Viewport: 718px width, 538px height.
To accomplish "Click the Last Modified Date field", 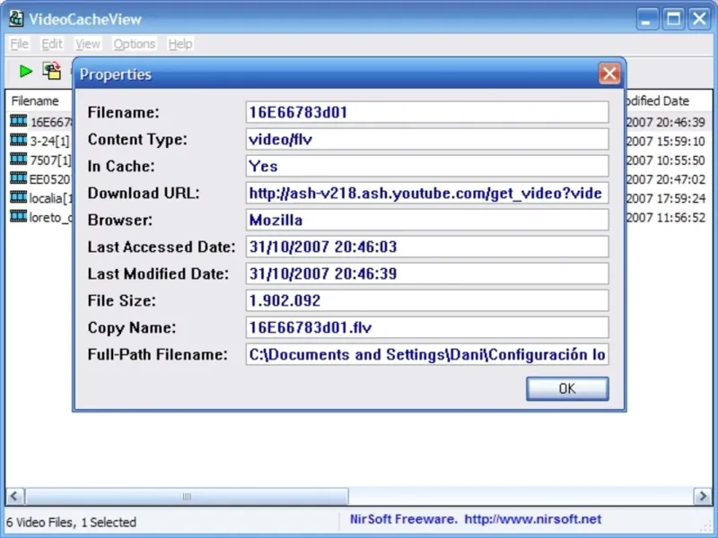I will [x=427, y=273].
